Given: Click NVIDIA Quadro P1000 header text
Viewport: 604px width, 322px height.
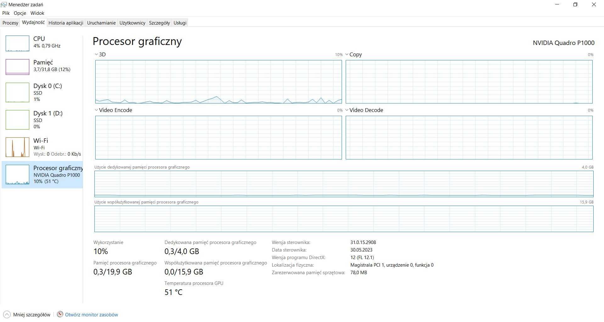Looking at the screenshot, I should [563, 43].
